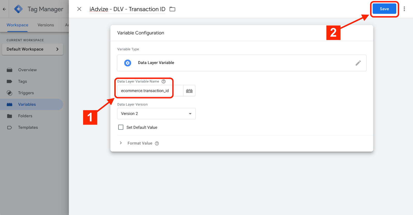The width and height of the screenshot is (413, 215).
Task: Open Triggers in the sidebar
Action: click(x=26, y=93)
